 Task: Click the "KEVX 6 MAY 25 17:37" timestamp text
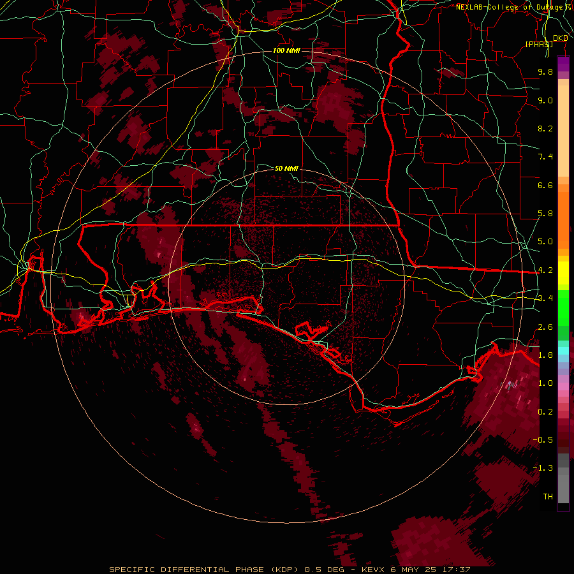click(416, 570)
